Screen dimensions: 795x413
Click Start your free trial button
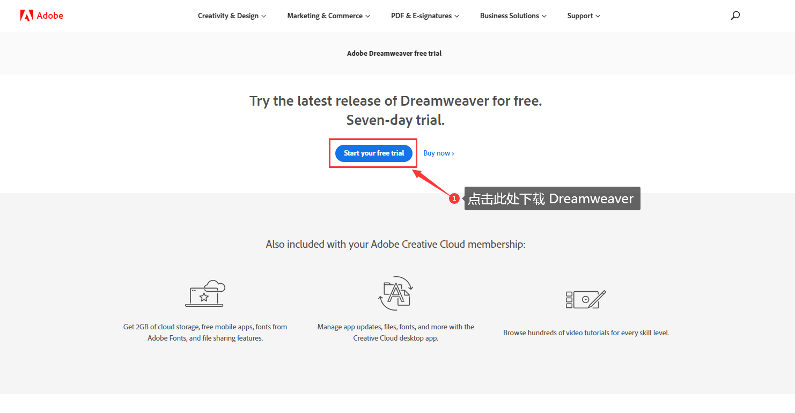[374, 153]
